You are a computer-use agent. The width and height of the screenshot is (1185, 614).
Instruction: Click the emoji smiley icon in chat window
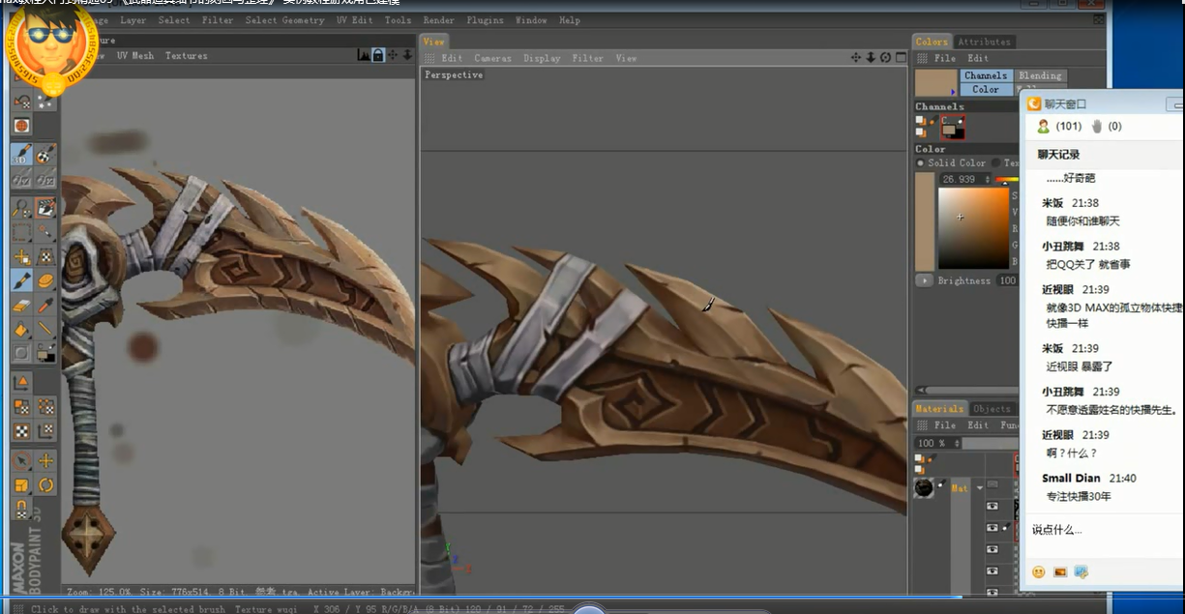[1039, 571]
